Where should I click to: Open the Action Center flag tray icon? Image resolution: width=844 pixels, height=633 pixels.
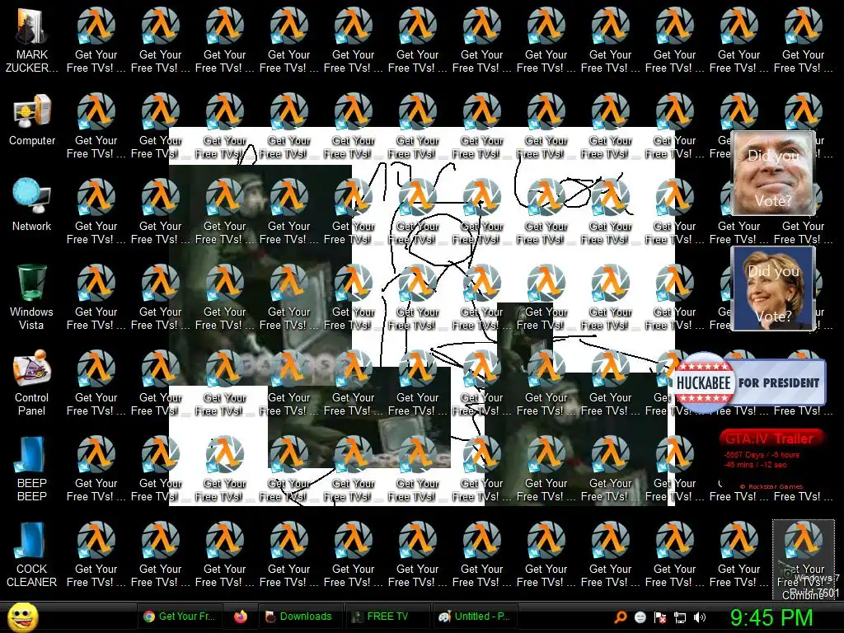[660, 617]
